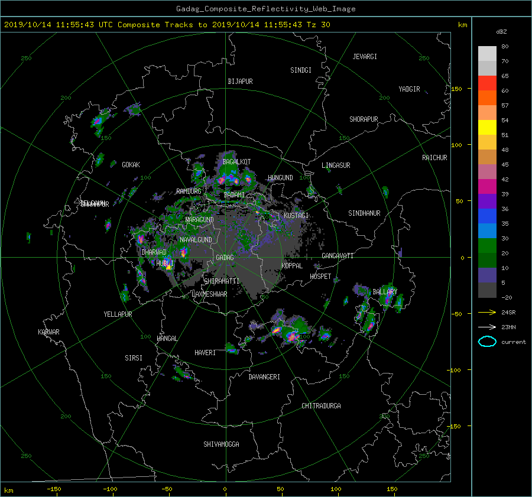Click the storm cell near Hubli
Screen dimensions: 532x497
(168, 264)
